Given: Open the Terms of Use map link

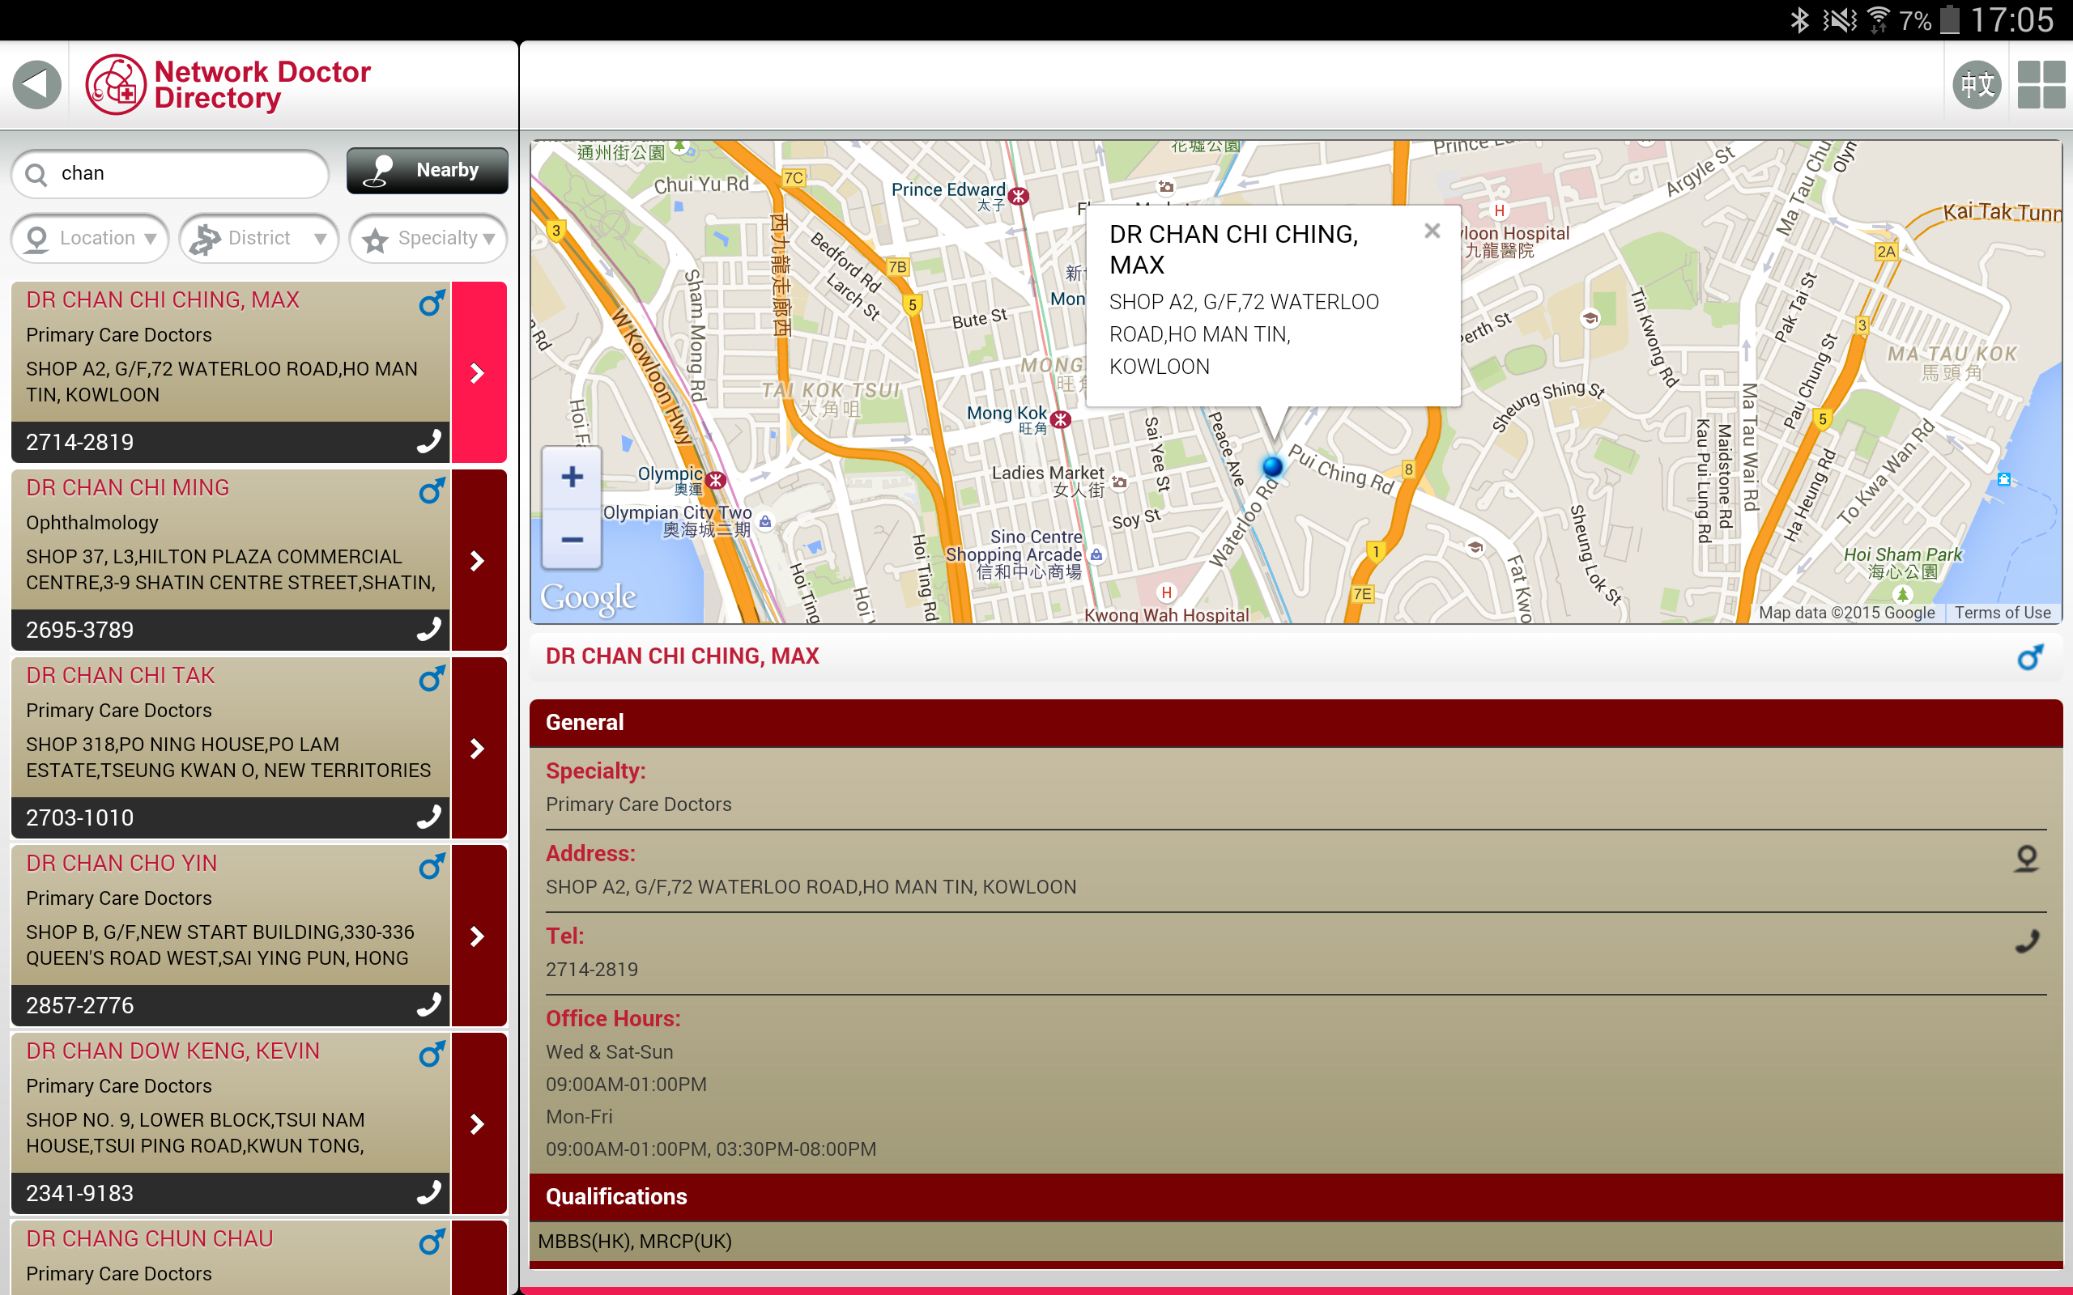Looking at the screenshot, I should [x=2002, y=613].
